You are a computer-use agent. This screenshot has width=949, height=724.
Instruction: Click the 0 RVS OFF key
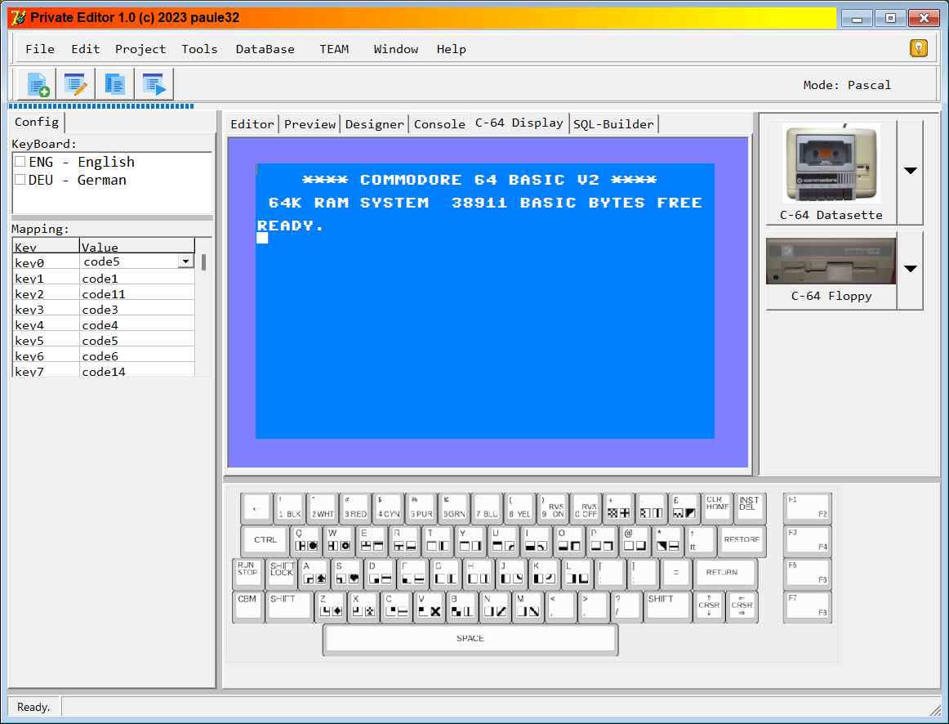coord(586,508)
